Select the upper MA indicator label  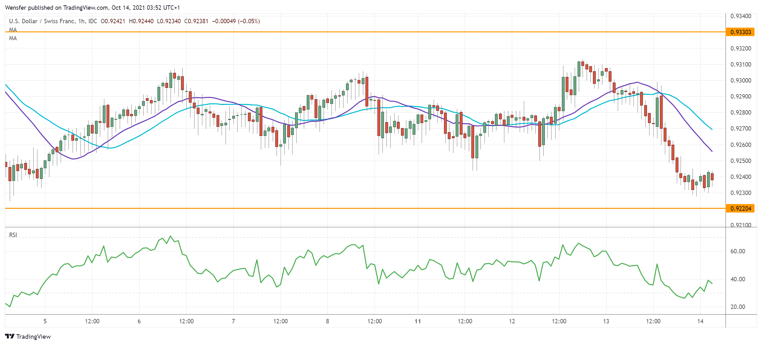click(x=13, y=30)
